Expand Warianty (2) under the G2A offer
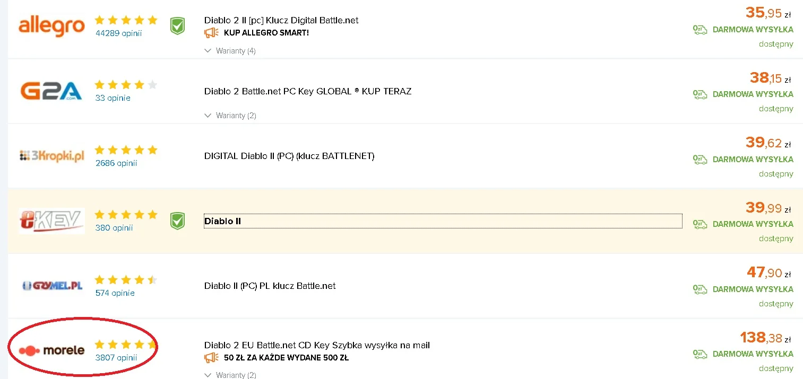Screen dimensions: 803x379 230,116
